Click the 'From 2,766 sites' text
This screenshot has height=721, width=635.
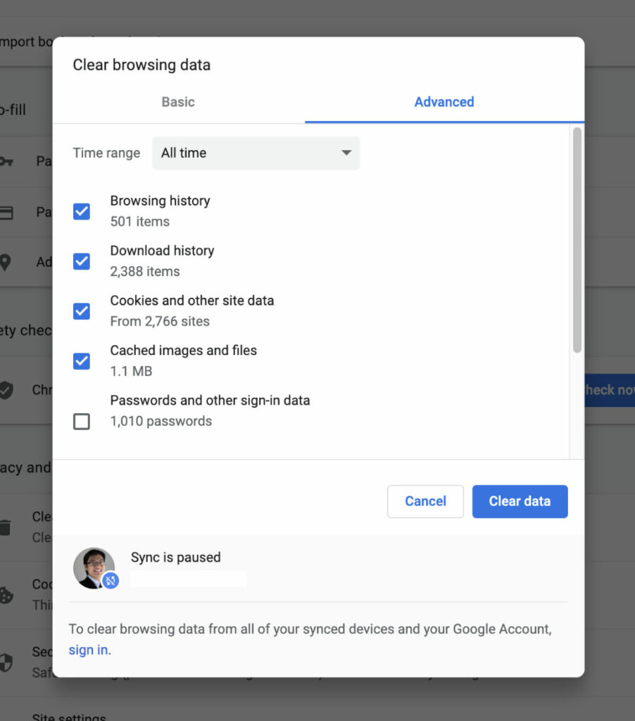(160, 321)
